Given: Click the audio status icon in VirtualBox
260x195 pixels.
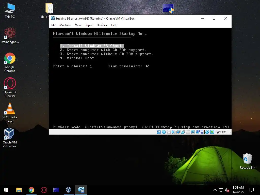Looking at the screenshot, I should click(173, 132).
